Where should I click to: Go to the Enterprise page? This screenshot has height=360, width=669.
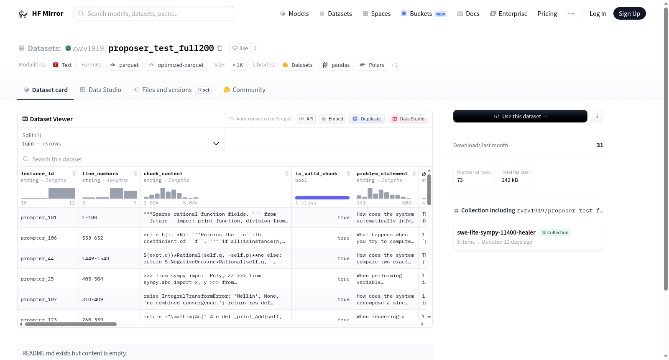(x=508, y=13)
